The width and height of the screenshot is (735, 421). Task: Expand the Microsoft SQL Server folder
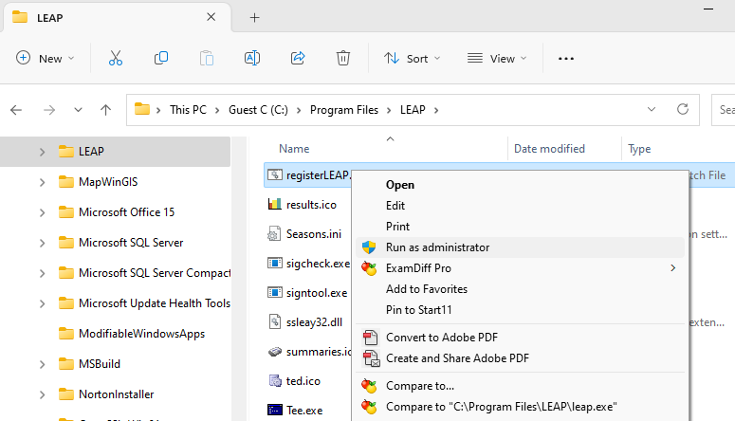[42, 243]
